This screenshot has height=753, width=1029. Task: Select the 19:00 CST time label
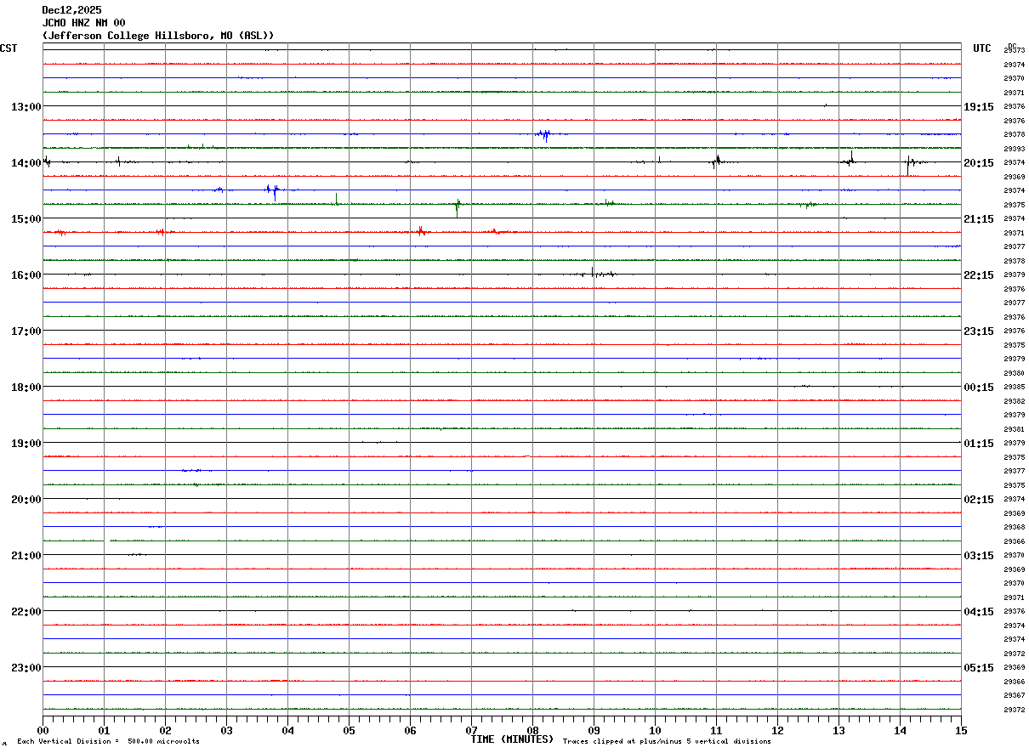coord(26,444)
